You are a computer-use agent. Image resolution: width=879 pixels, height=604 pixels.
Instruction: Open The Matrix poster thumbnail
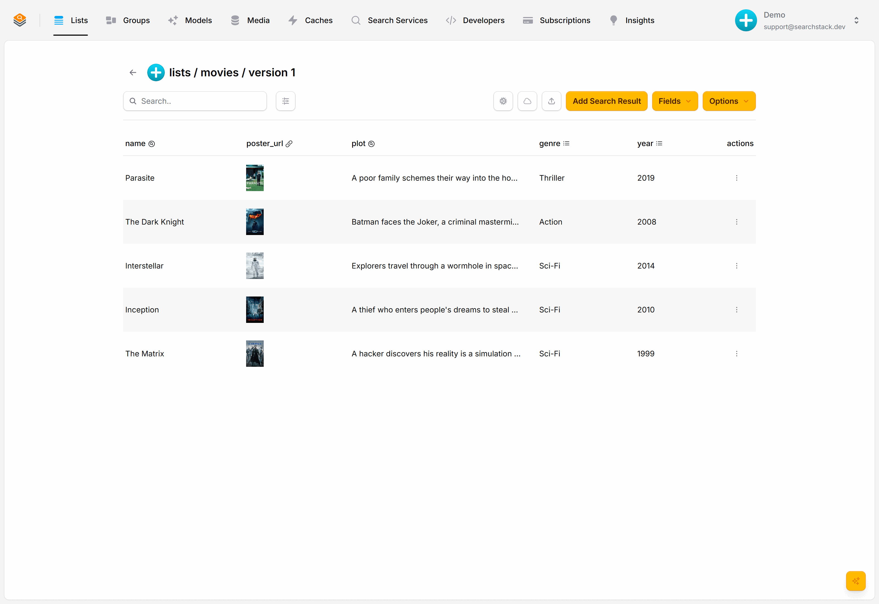point(255,353)
